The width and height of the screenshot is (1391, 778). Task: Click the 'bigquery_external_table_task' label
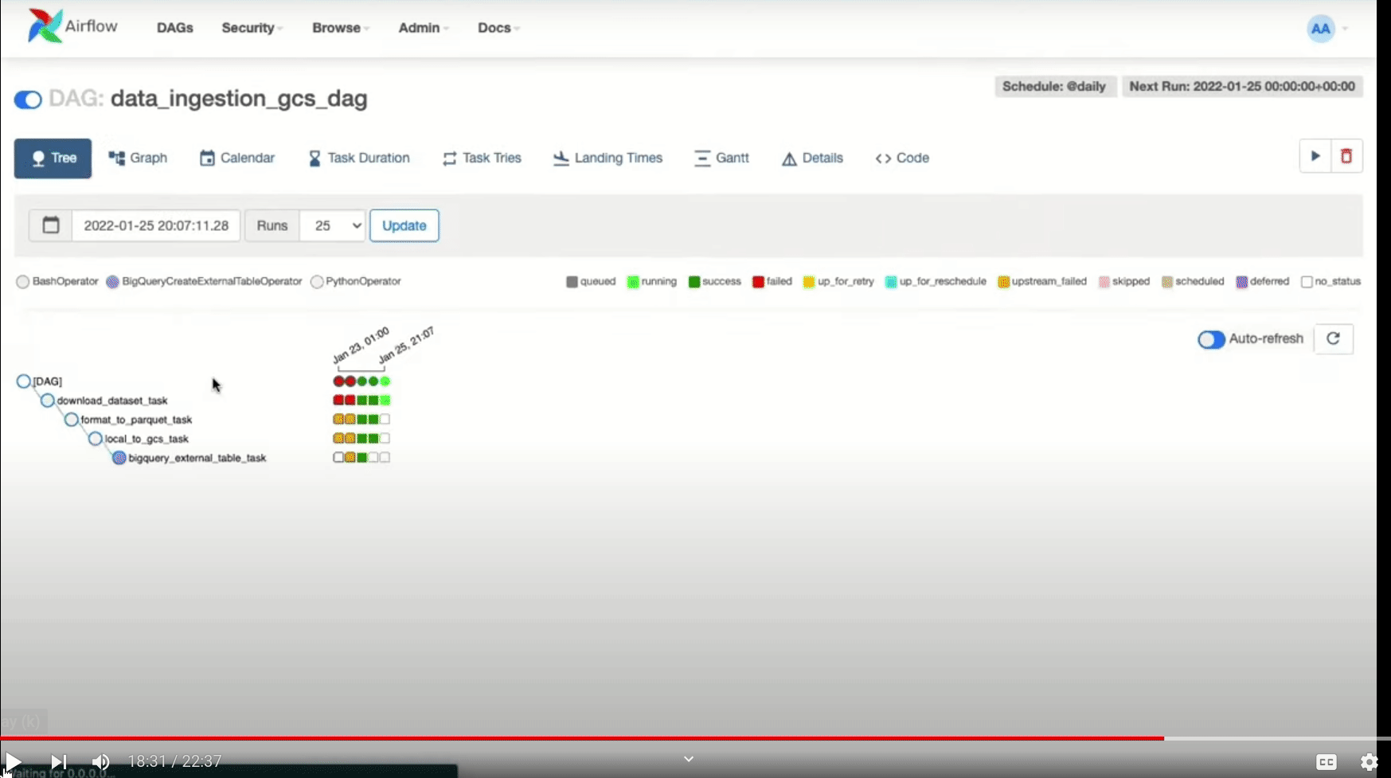(x=197, y=458)
